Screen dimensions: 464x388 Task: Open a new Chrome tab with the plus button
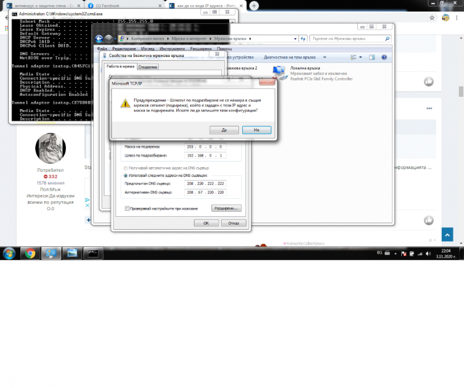coord(254,6)
